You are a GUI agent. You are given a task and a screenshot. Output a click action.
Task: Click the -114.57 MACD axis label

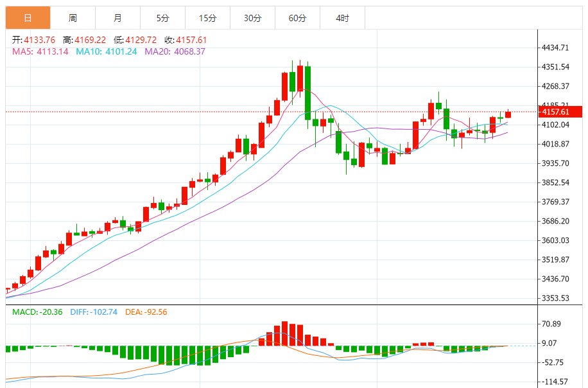[x=553, y=382]
